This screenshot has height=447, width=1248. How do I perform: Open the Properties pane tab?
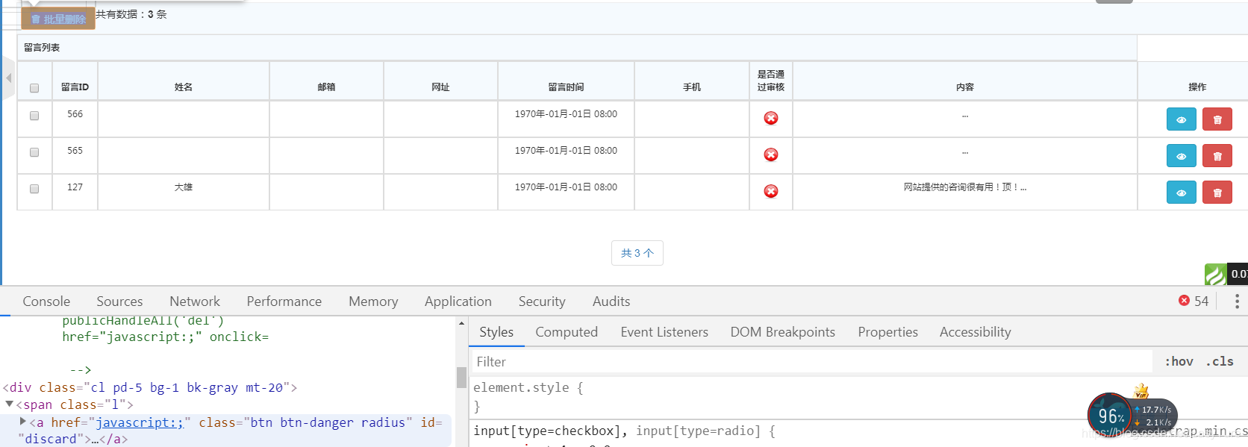(888, 332)
